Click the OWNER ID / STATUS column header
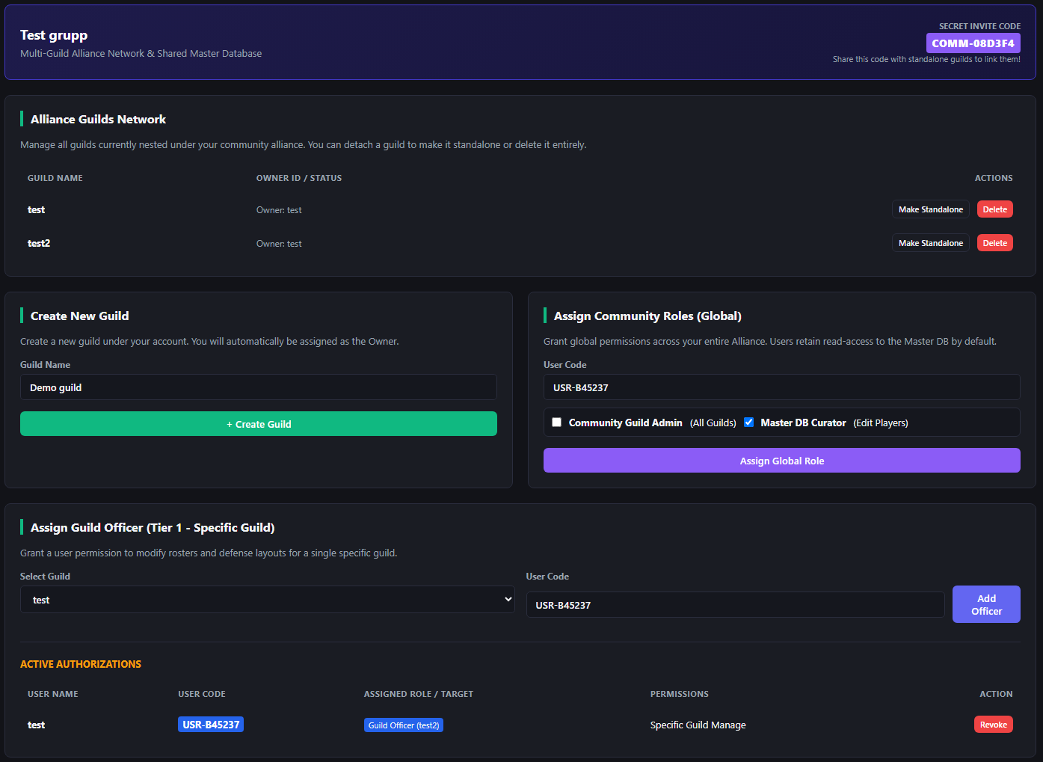 coord(299,178)
